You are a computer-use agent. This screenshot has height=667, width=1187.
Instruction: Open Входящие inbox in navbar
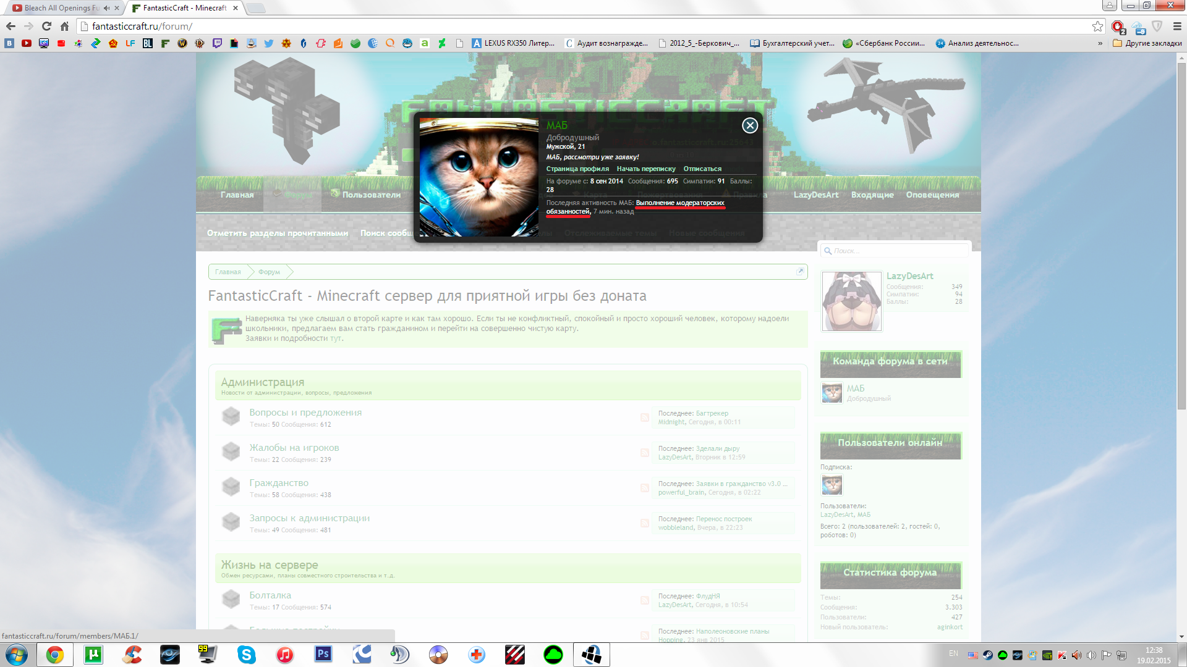pyautogui.click(x=872, y=195)
